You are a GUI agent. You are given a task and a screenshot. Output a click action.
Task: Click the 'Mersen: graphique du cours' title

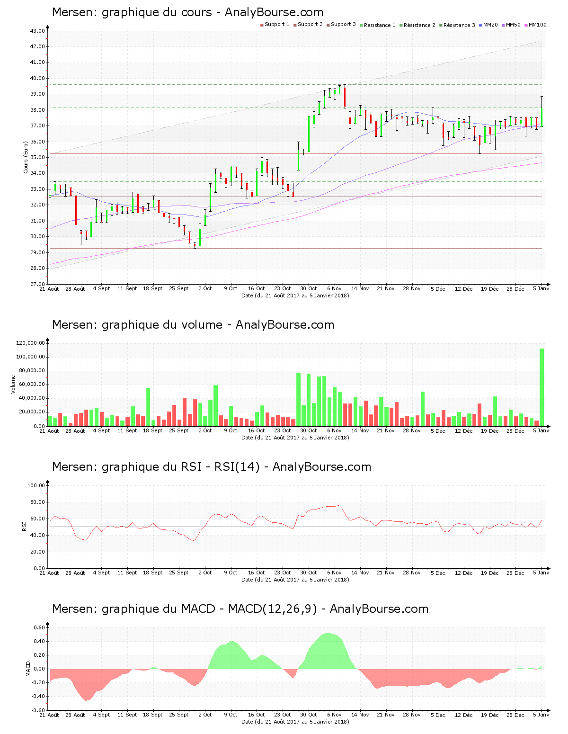132,12
